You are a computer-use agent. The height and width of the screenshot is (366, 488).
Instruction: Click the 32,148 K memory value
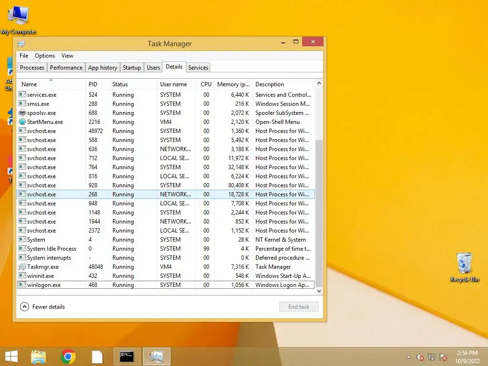(238, 167)
